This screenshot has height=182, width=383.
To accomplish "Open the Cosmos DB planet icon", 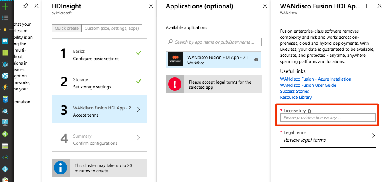I will point(5,111).
